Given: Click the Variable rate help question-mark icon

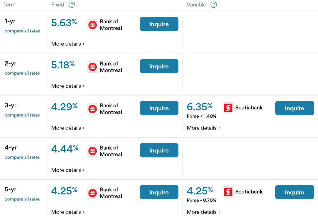Looking at the screenshot, I should tap(214, 5).
